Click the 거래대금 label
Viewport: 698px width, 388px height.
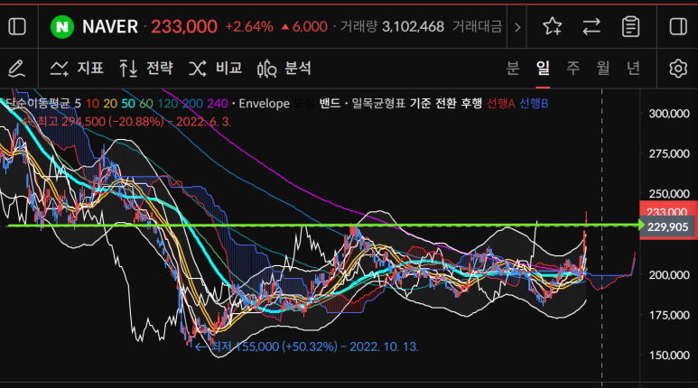(x=477, y=27)
